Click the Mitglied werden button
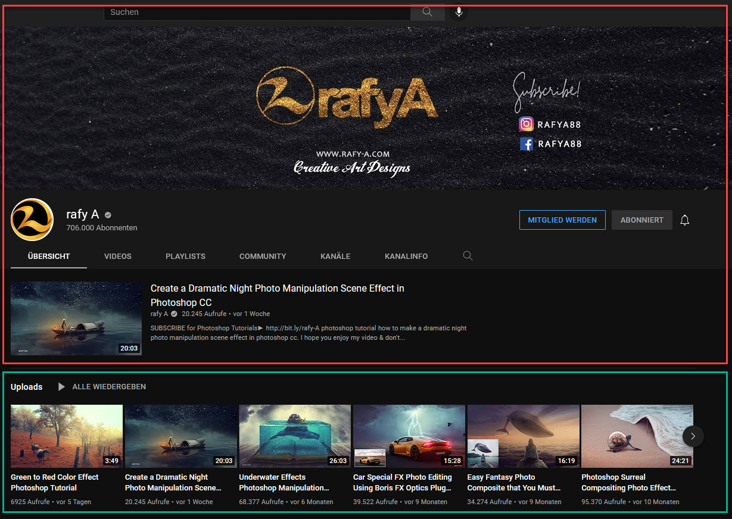This screenshot has height=519, width=732. pyautogui.click(x=562, y=220)
